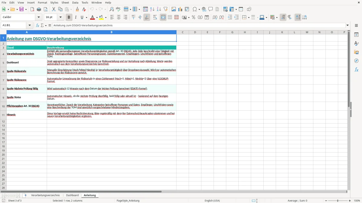This screenshot has width=362, height=203.
Task: Add a decimal place
Action: 215,17
